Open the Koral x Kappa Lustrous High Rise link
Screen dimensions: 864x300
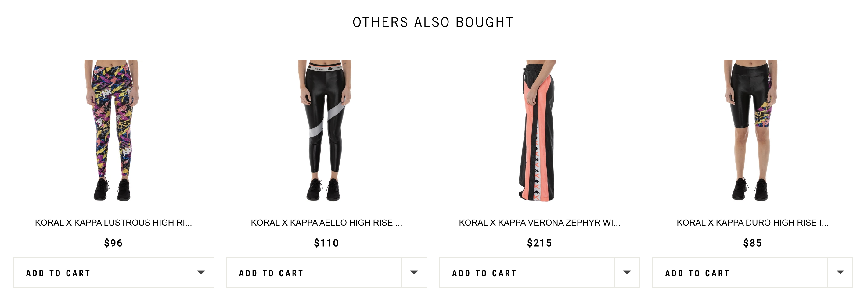[113, 223]
